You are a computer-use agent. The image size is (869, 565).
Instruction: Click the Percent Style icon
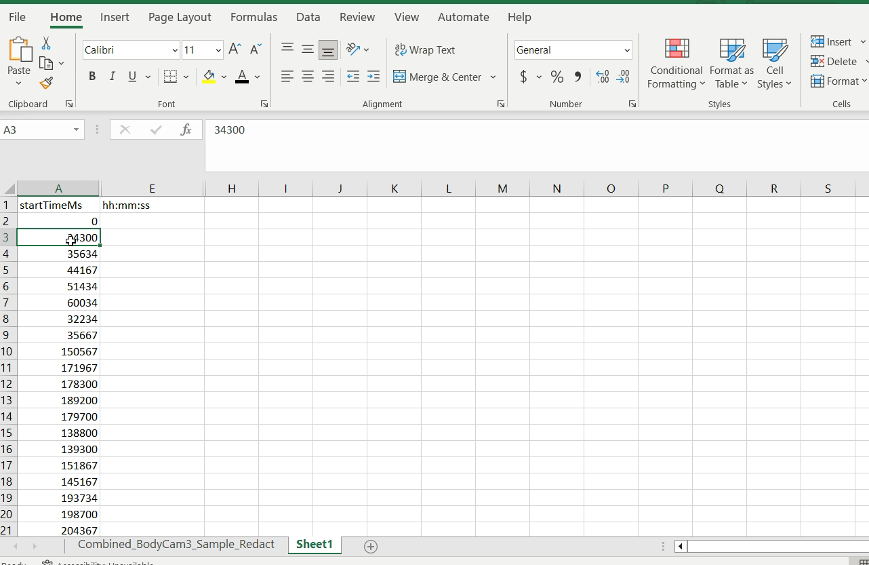(557, 77)
